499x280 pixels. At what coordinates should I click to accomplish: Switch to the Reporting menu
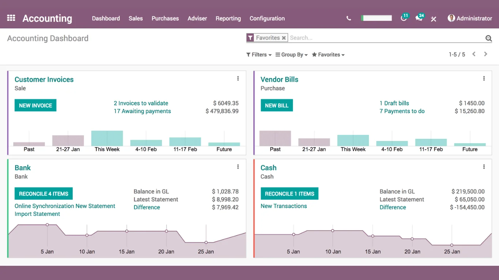(x=228, y=18)
